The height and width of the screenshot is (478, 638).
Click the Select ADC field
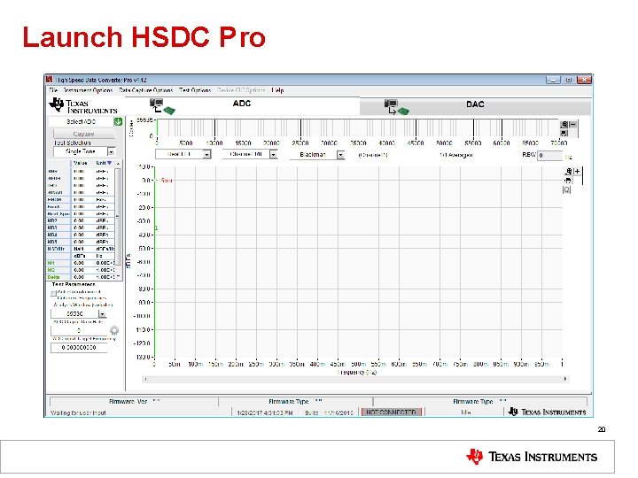click(x=81, y=121)
